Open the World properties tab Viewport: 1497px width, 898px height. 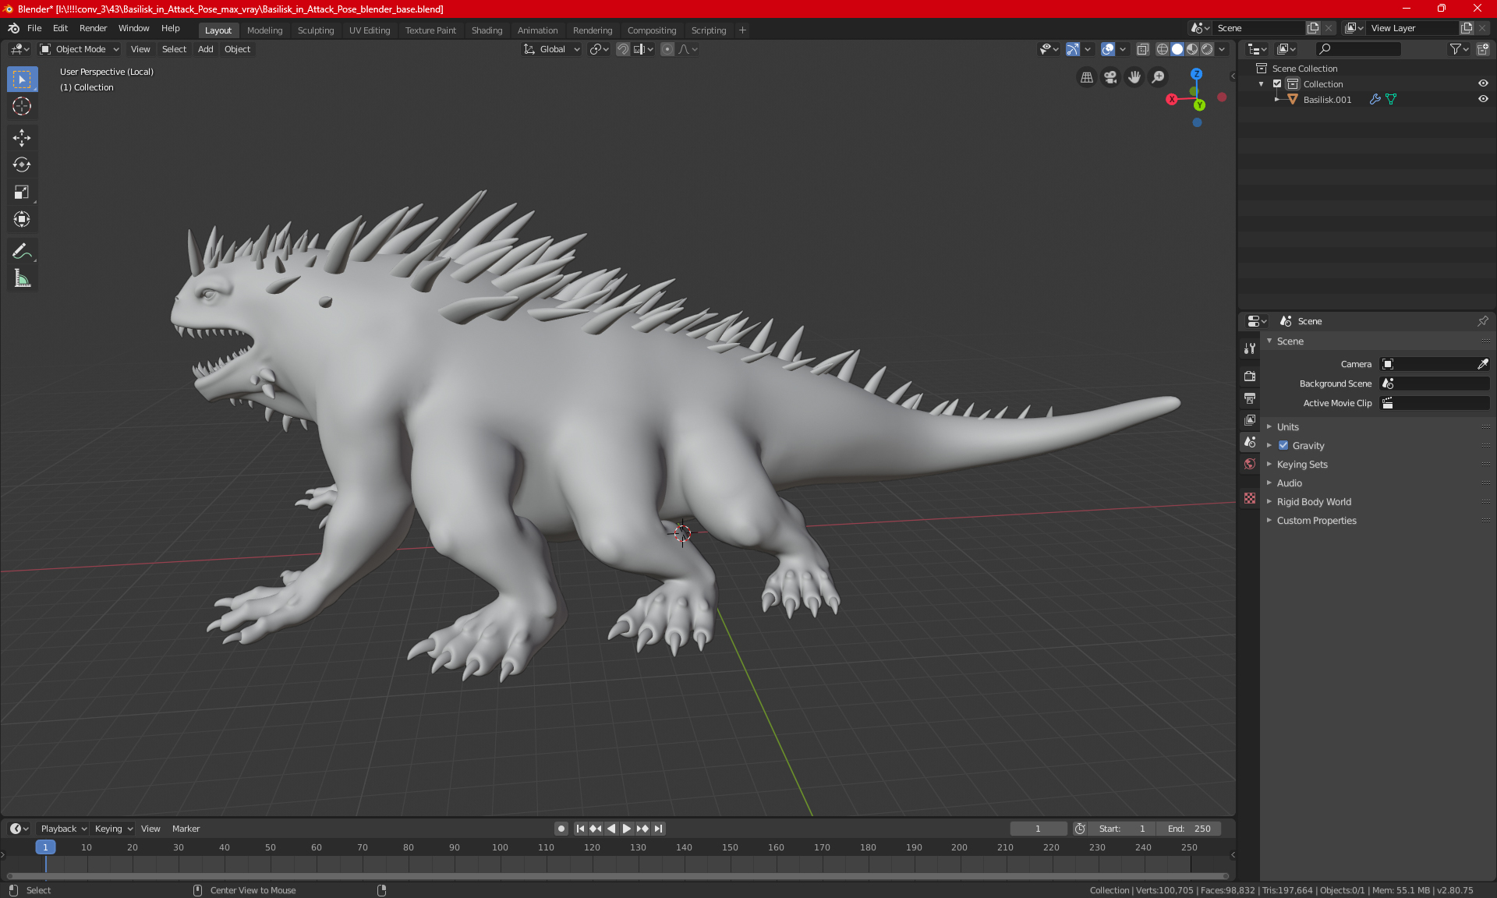pyautogui.click(x=1250, y=464)
